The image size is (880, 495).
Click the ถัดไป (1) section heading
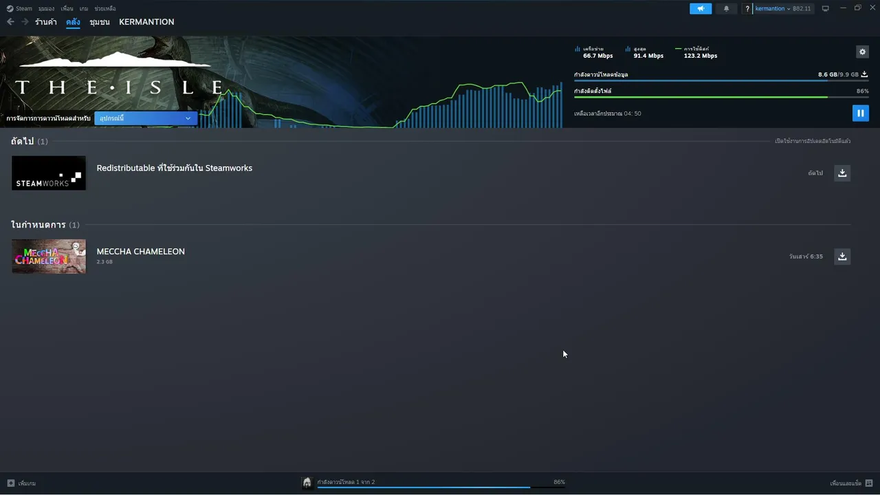click(30, 141)
